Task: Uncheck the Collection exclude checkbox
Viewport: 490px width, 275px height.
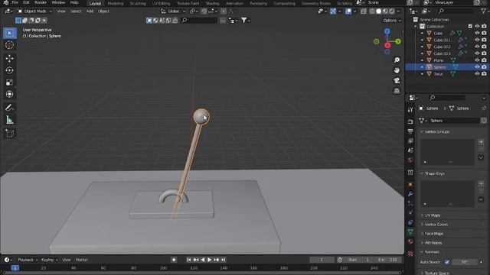Action: tap(470, 27)
